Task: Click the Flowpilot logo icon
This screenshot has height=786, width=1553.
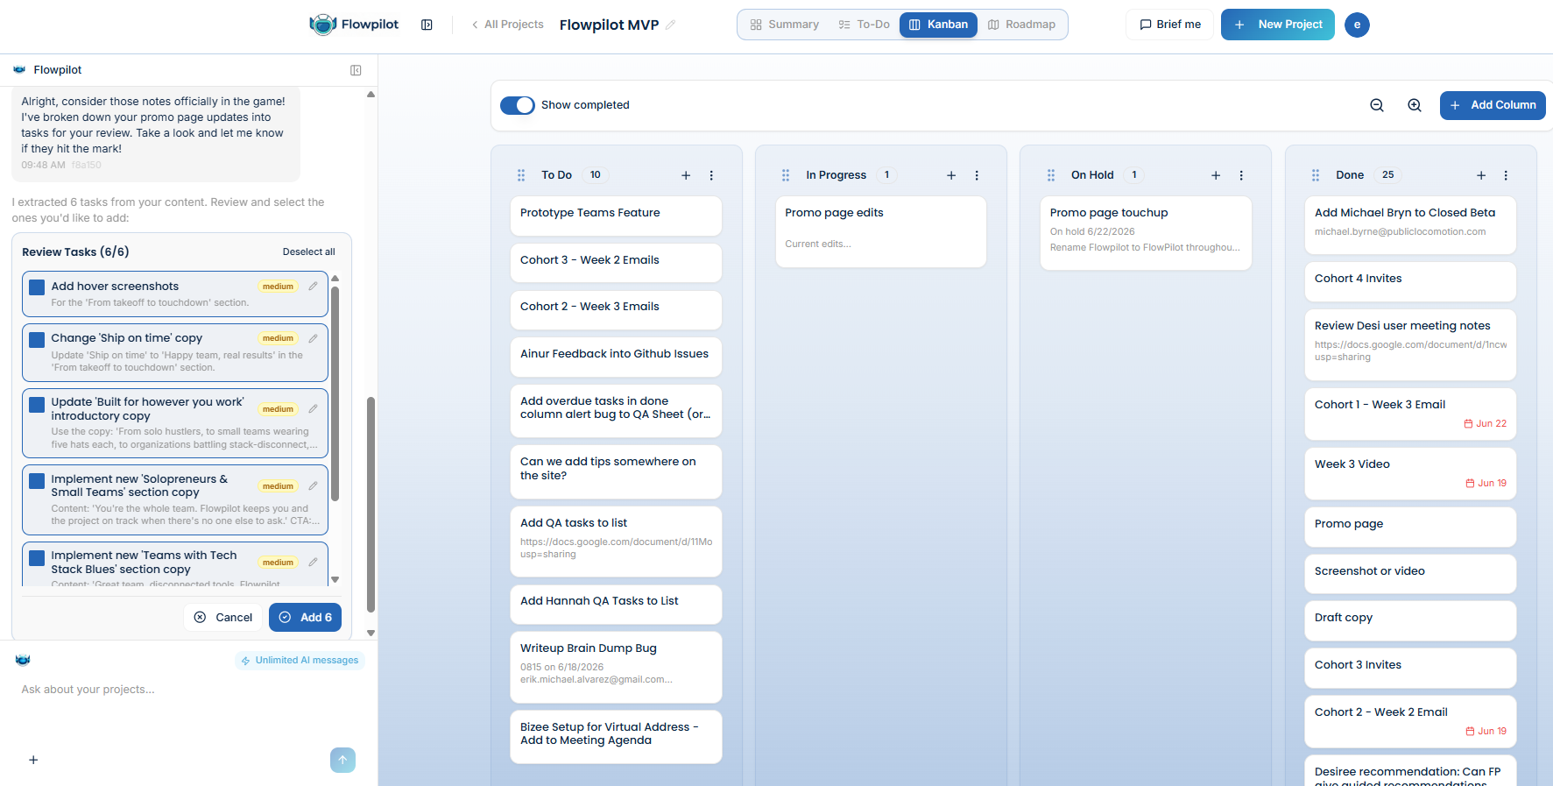Action: (x=323, y=25)
